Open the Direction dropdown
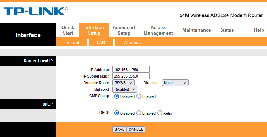Image resolution: width=267 pixels, height=137 pixels. point(175,83)
